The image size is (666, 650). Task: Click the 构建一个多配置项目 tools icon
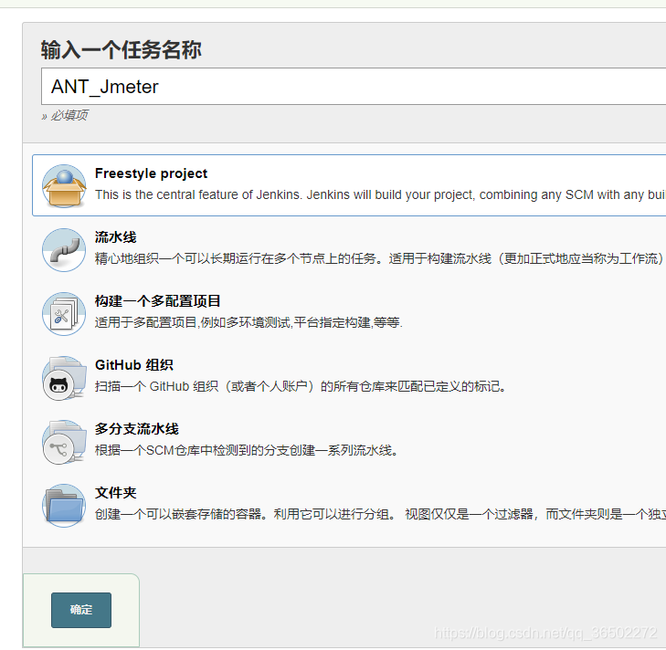click(64, 314)
